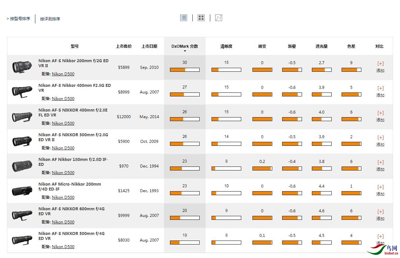Add Nikkor 600mm f/4G to comparison
The width and height of the screenshot is (400, 258).
pyautogui.click(x=380, y=212)
